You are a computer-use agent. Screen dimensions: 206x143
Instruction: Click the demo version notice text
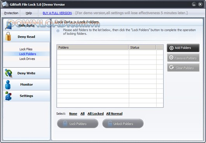click(x=131, y=13)
